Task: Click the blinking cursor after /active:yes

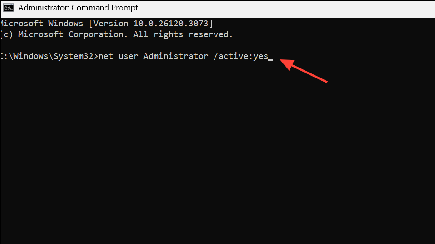Action: point(270,59)
